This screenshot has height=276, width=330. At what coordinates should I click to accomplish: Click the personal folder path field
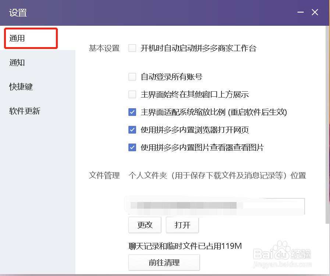pyautogui.click(x=216, y=206)
